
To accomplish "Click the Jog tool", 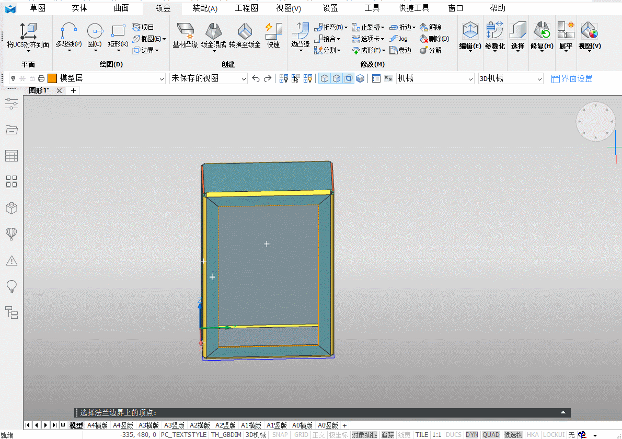I will tap(399, 39).
